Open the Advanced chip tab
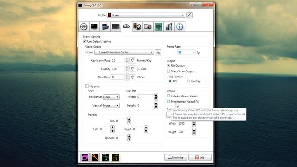Viewport: 297px width, 167px height. 158,26
